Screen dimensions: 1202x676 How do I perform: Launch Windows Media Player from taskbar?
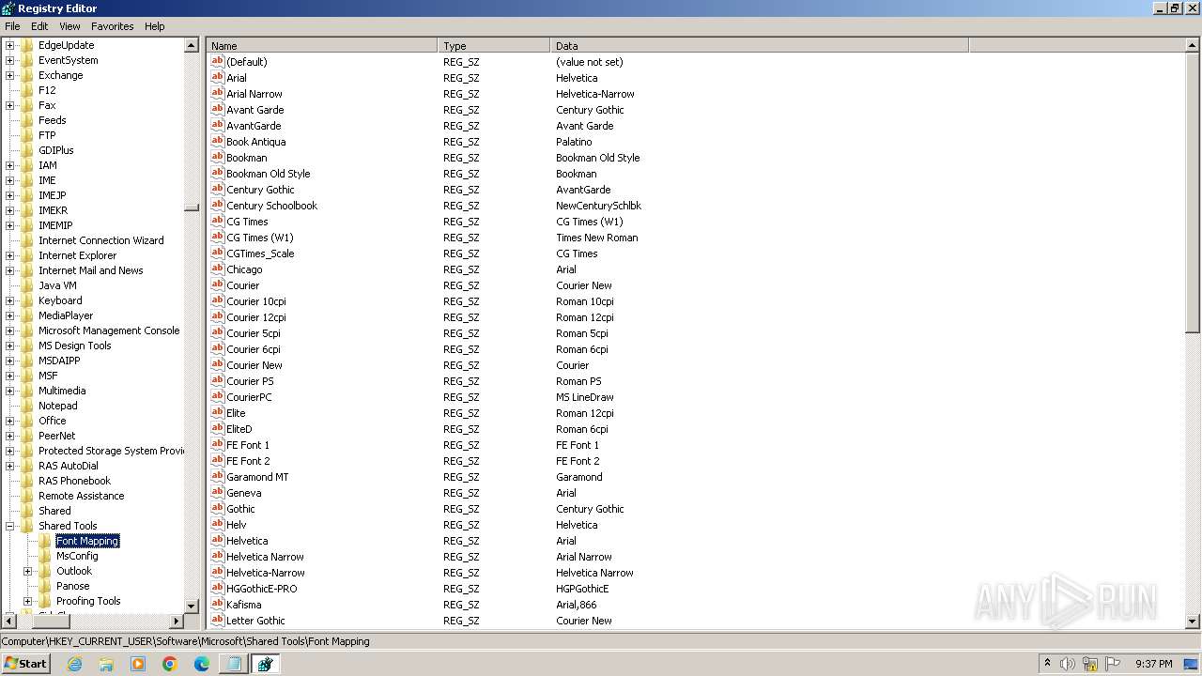[138, 664]
